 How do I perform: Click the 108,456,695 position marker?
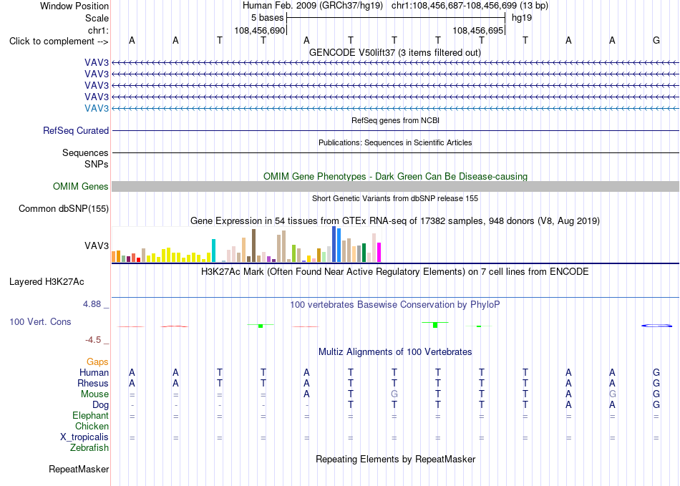(478, 30)
